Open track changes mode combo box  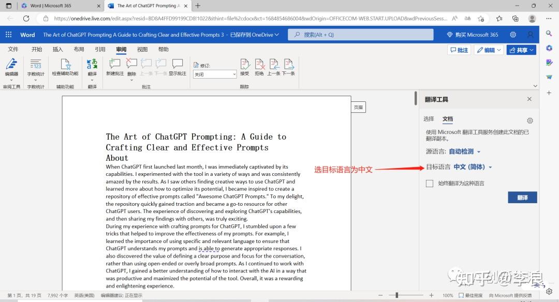215,74
